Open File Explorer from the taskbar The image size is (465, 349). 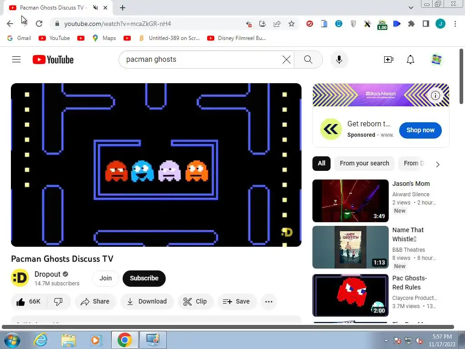tap(69, 340)
